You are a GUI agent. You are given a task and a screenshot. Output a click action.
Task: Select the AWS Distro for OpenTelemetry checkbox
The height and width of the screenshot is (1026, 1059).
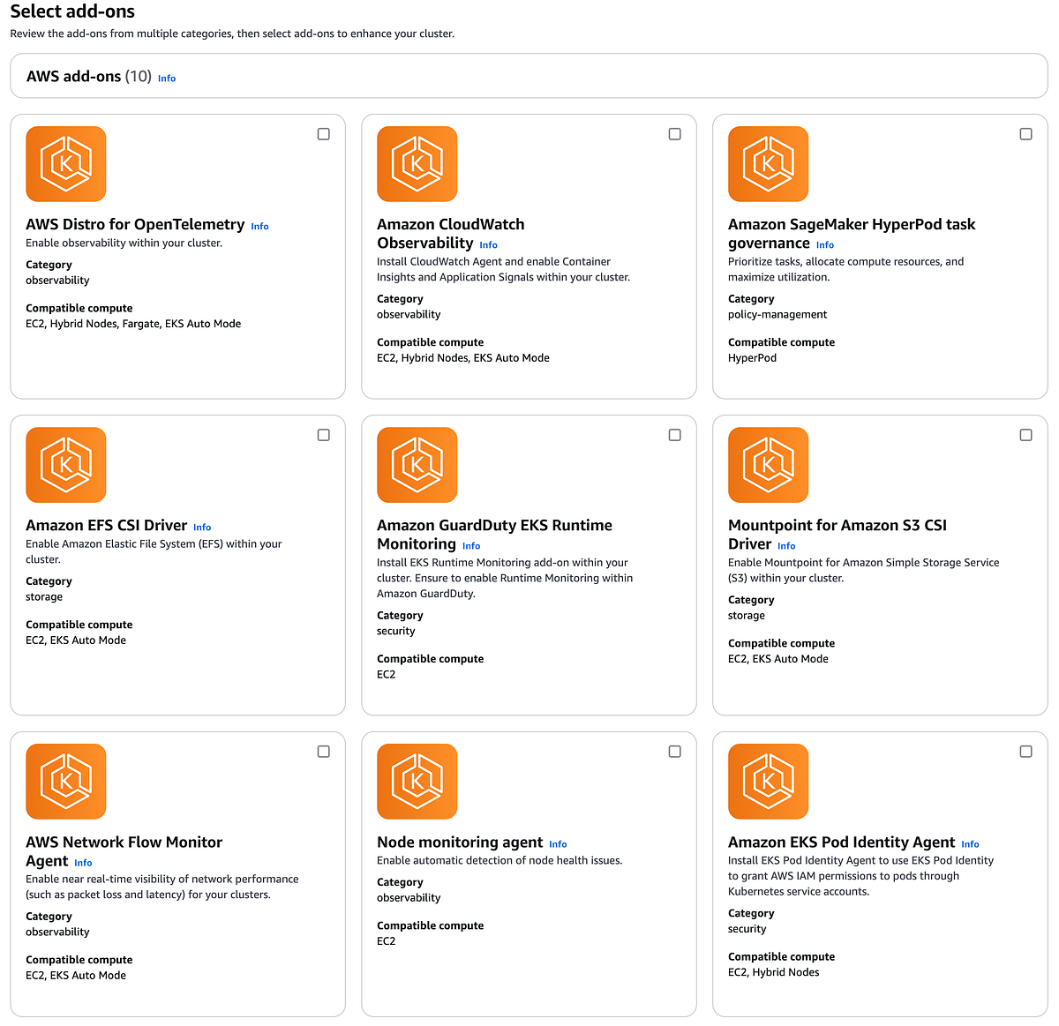pos(324,134)
